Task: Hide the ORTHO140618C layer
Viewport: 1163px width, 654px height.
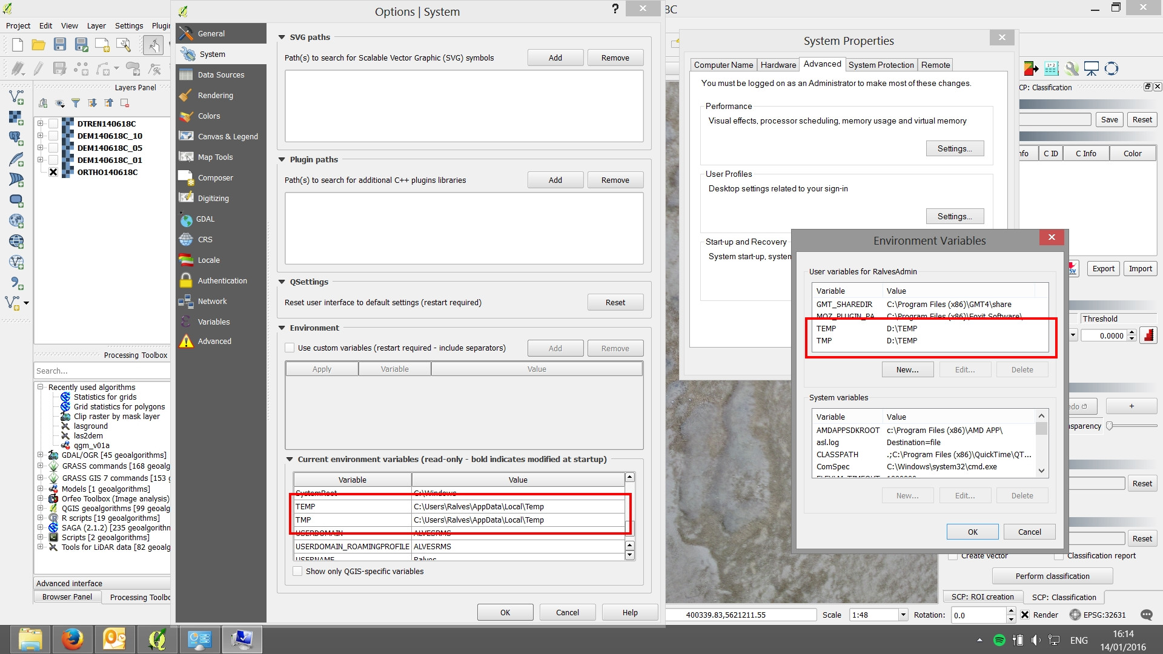Action: (x=53, y=172)
